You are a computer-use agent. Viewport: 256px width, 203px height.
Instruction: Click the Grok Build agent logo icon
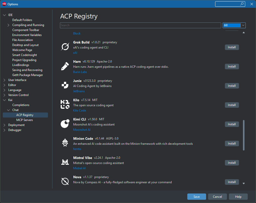[x=65, y=47]
